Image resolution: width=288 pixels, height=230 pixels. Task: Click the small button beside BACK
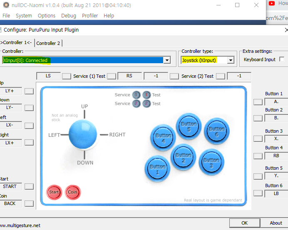coord(29,203)
